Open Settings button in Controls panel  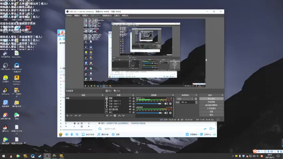pyautogui.click(x=211, y=112)
